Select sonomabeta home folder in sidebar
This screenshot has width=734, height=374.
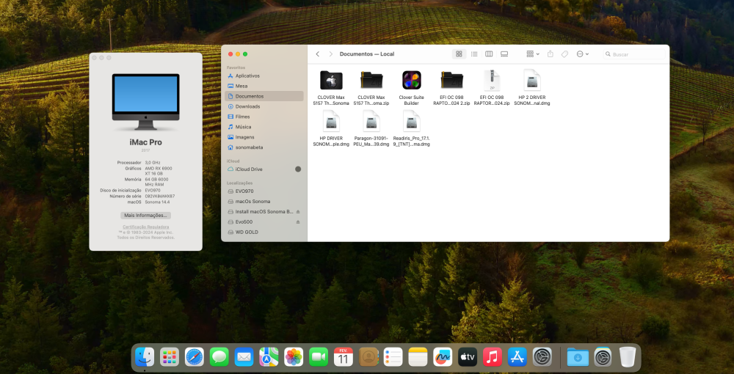point(264,147)
